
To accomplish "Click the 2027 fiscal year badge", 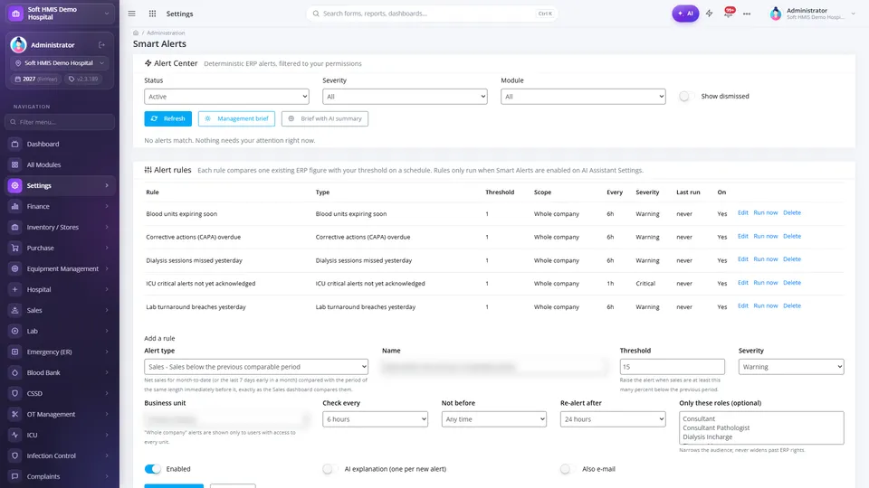I will (x=36, y=80).
